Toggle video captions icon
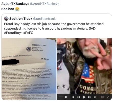 coord(102,97)
